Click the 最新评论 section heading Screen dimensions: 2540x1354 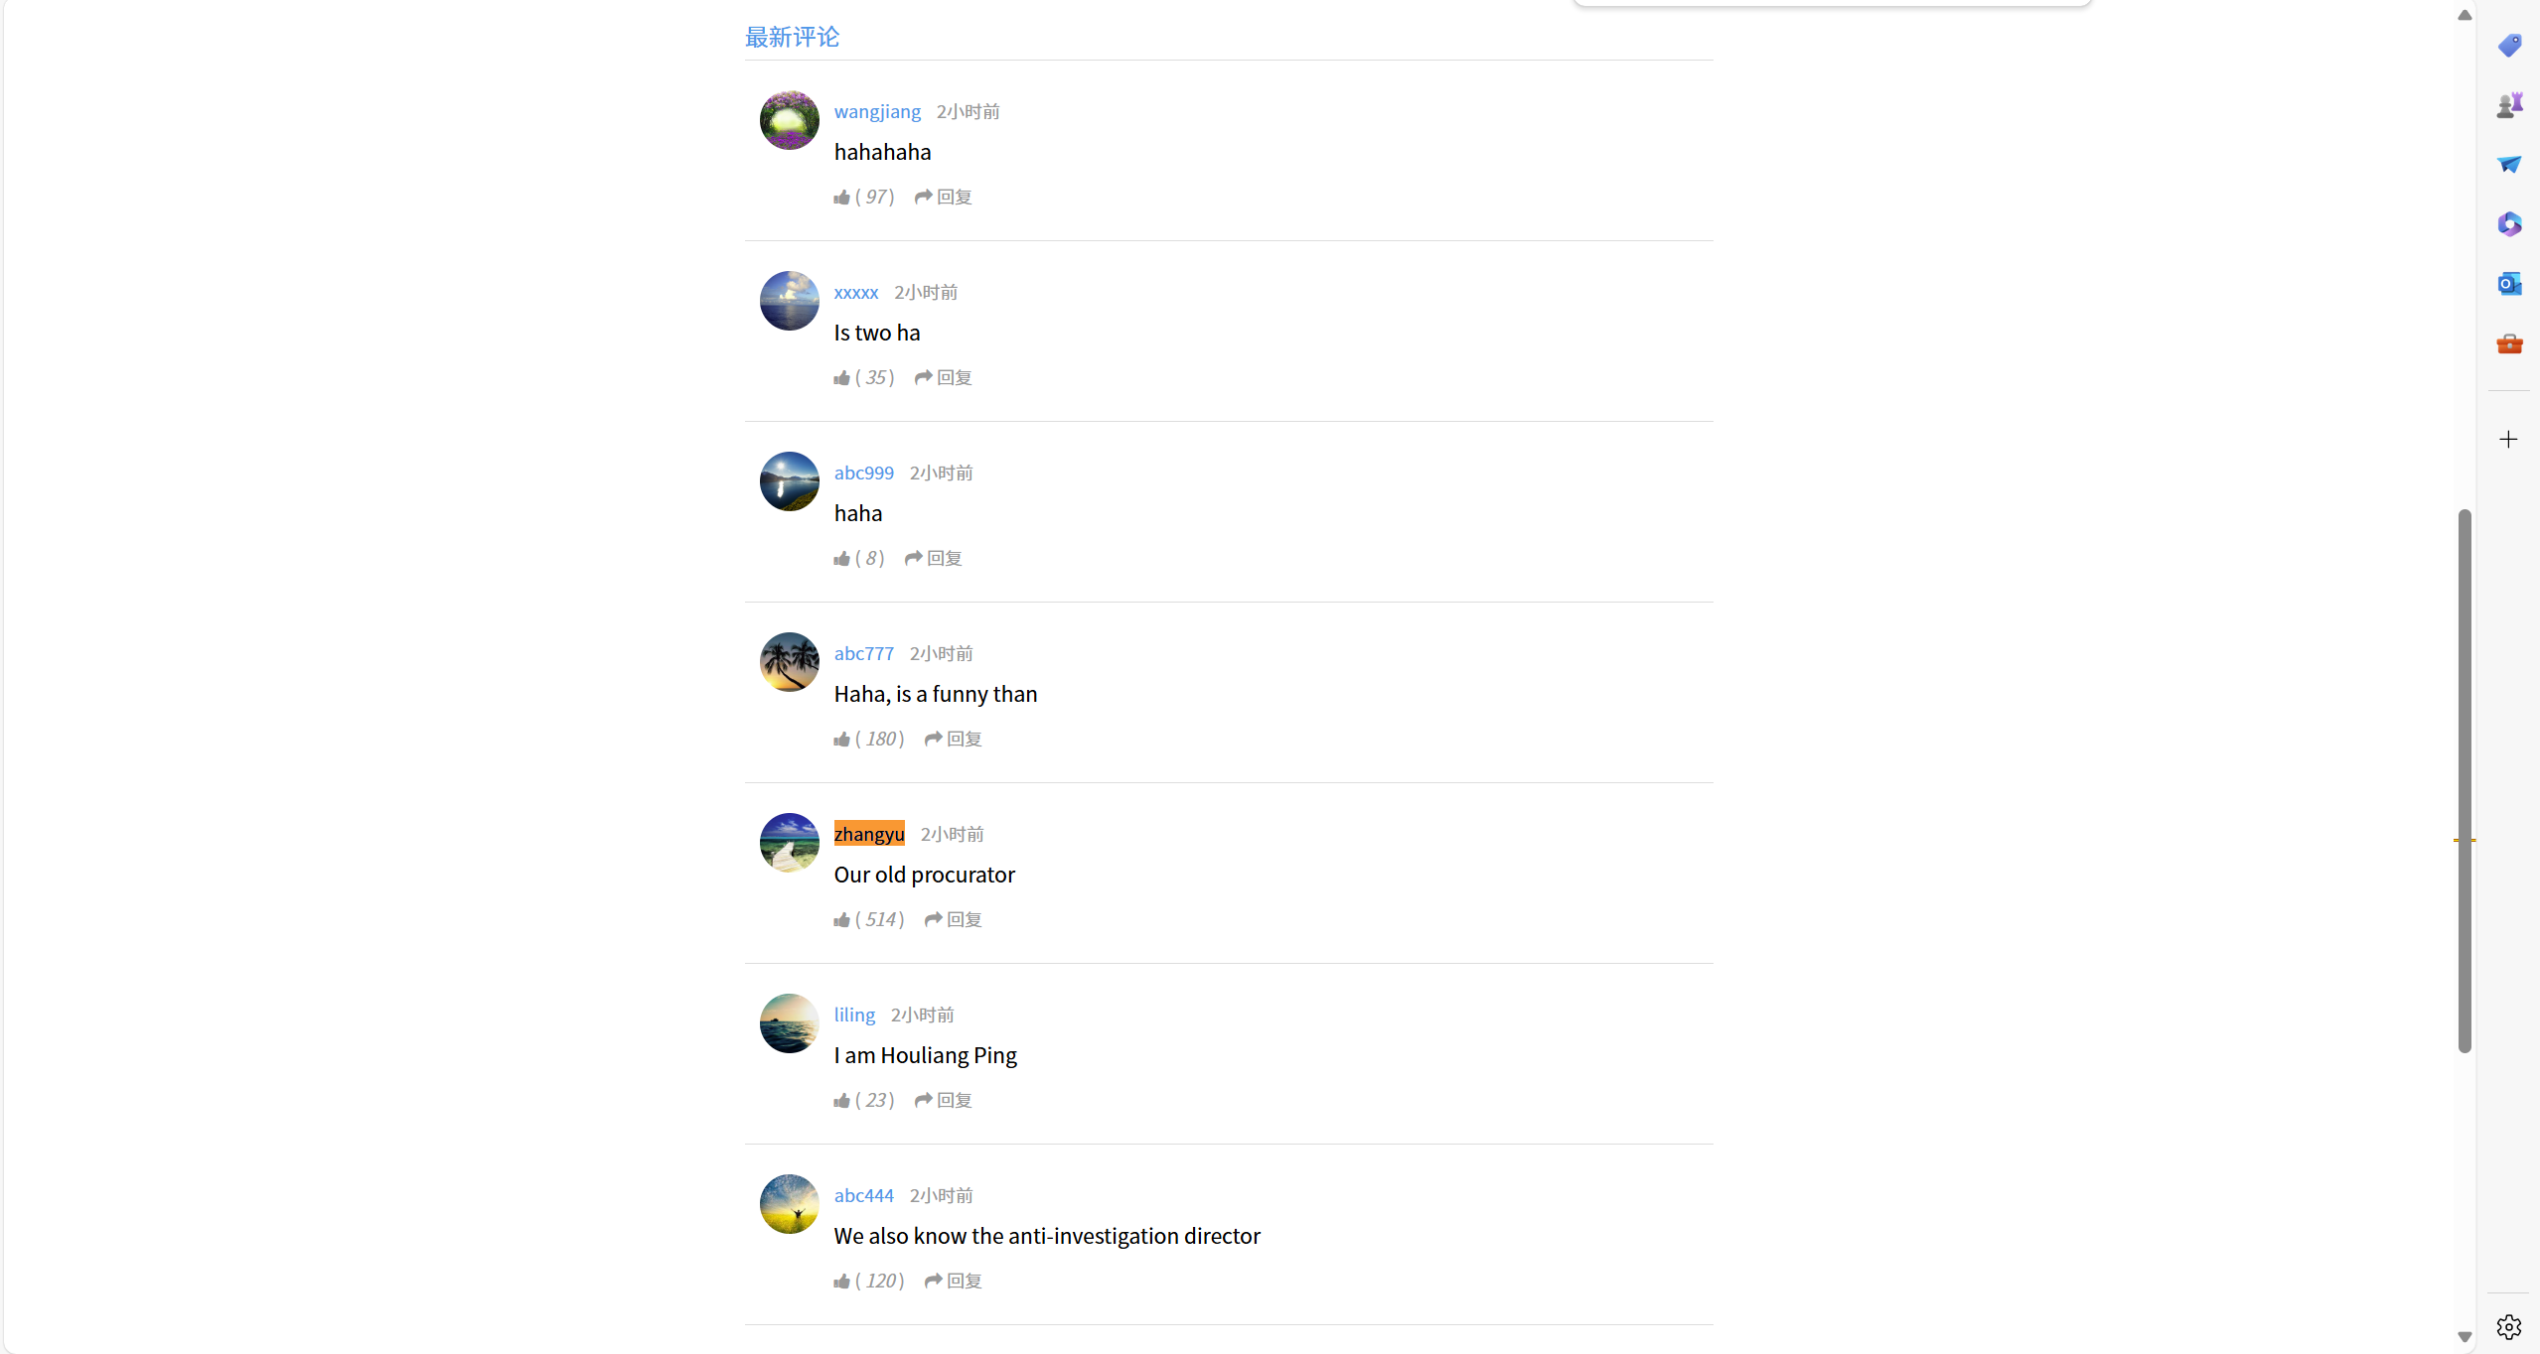click(x=792, y=38)
